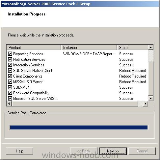Click the Service Pack Completed progress bar
The width and height of the screenshot is (160, 160).
click(x=79, y=127)
